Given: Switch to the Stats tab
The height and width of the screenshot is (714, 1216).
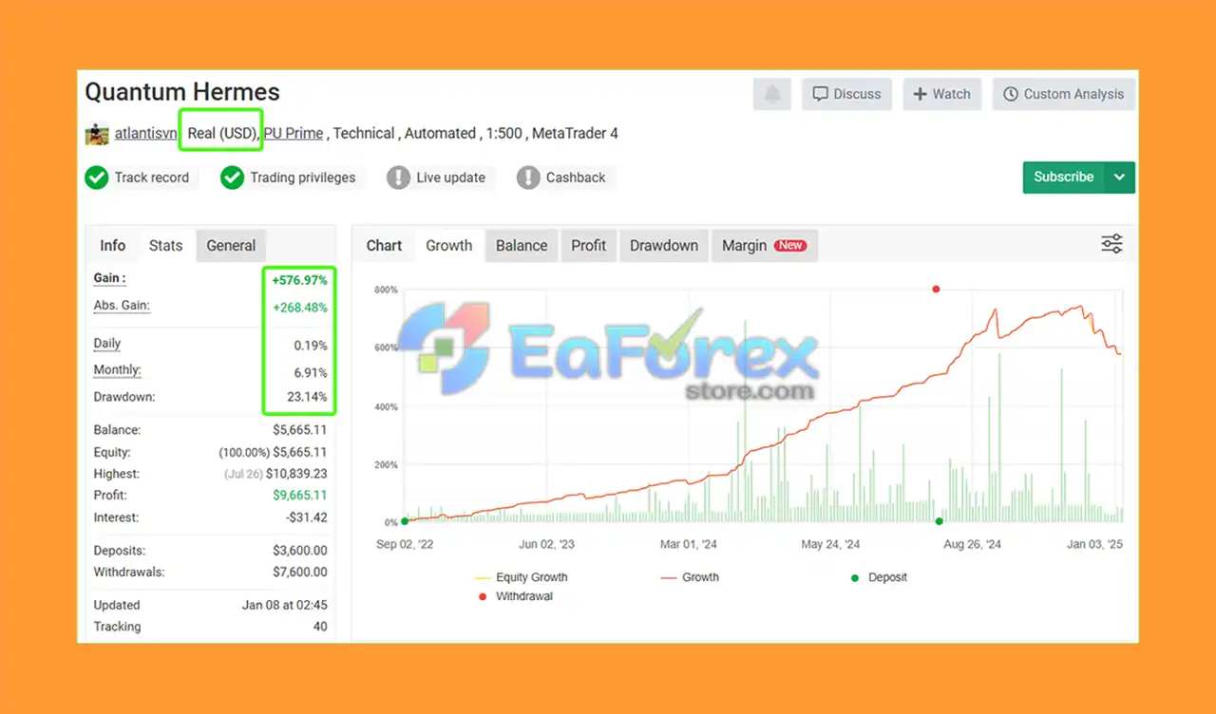Looking at the screenshot, I should pos(165,245).
